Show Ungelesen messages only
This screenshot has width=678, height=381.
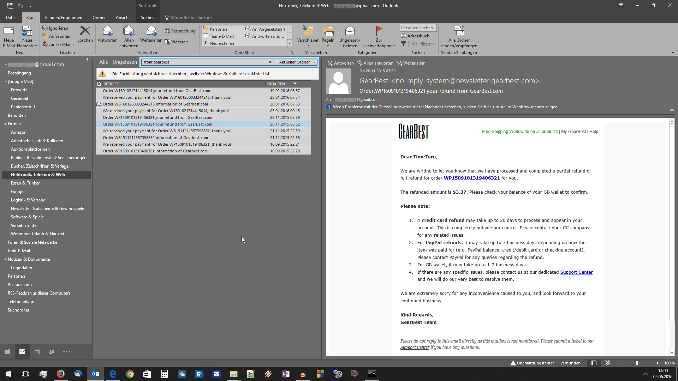pyautogui.click(x=125, y=62)
